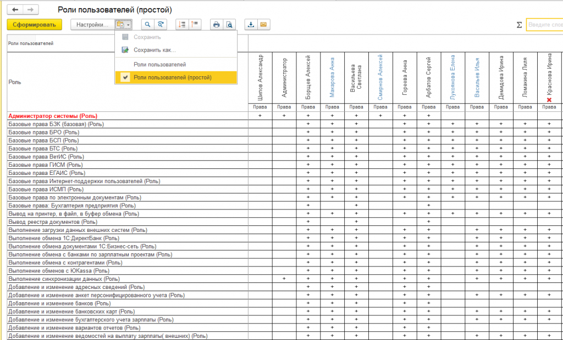Open 'Настройки...' settings button
This screenshot has height=340, width=563.
[x=92, y=25]
